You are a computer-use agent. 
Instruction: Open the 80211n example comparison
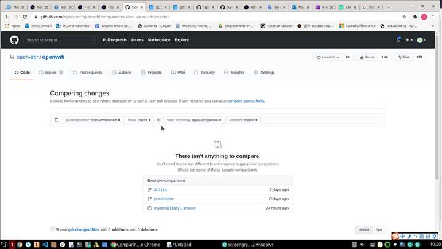click(x=160, y=190)
